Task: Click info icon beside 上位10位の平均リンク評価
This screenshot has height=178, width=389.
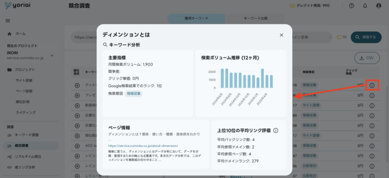Action: [276, 130]
